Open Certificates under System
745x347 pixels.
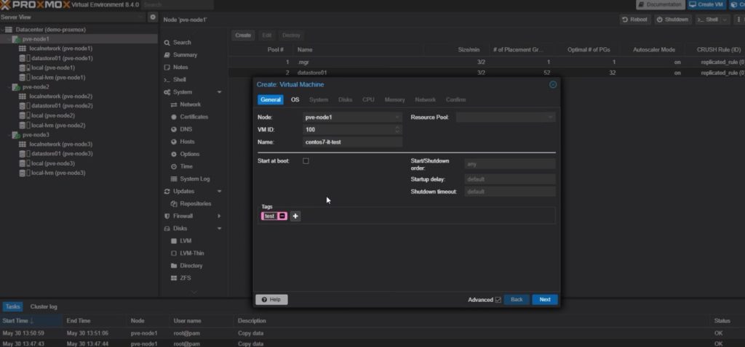click(x=194, y=117)
